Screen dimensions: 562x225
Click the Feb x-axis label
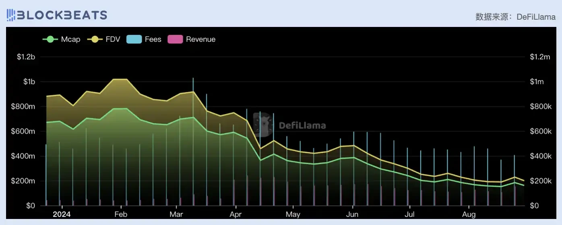point(121,214)
